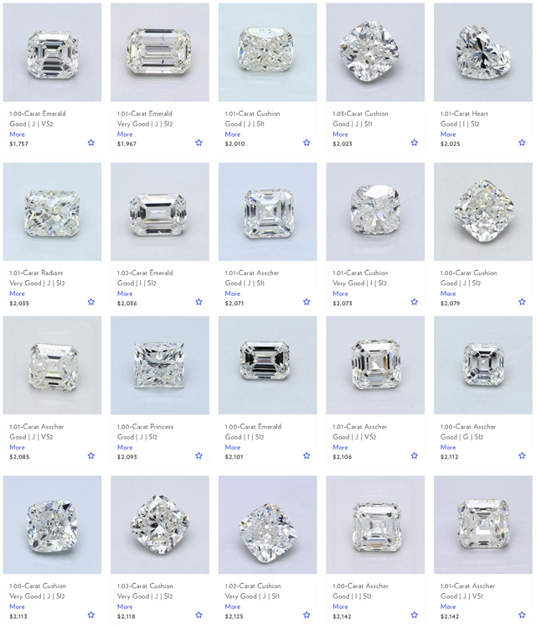Star the $2,071 Asscher diamond
This screenshot has width=536, height=629.
tap(307, 302)
